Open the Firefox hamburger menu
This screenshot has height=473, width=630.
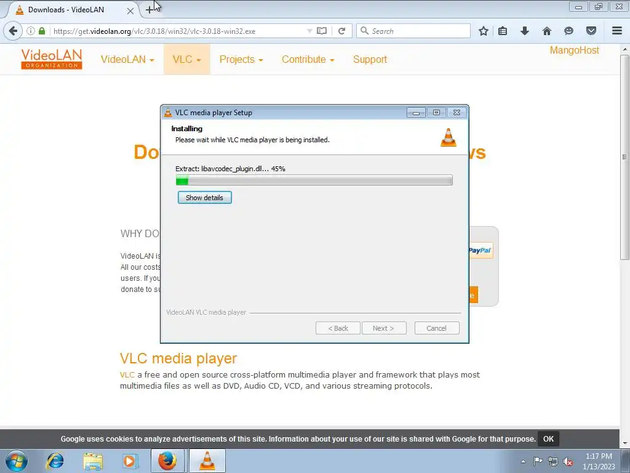(x=617, y=31)
